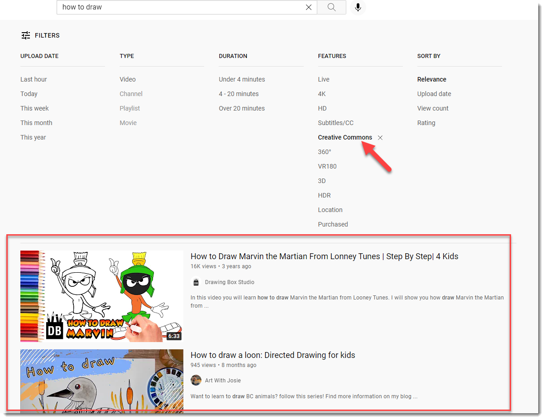Image resolution: width=545 pixels, height=420 pixels.
Task: Enable the 4K feature filter
Action: coord(322,94)
